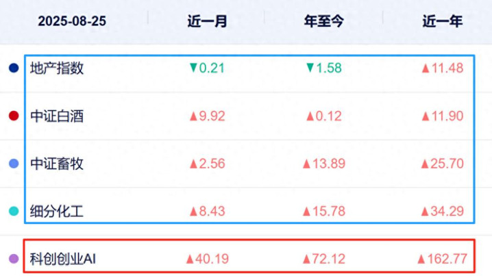The width and height of the screenshot is (492, 278).
Task: Click the dark blue dot beside 地产指数
Action: (14, 68)
